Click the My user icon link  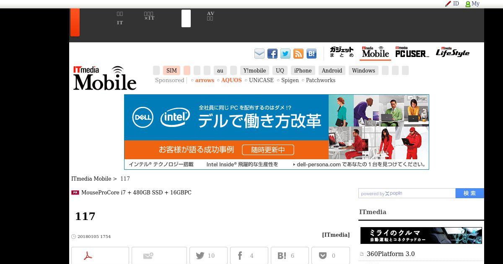pyautogui.click(x=472, y=3)
